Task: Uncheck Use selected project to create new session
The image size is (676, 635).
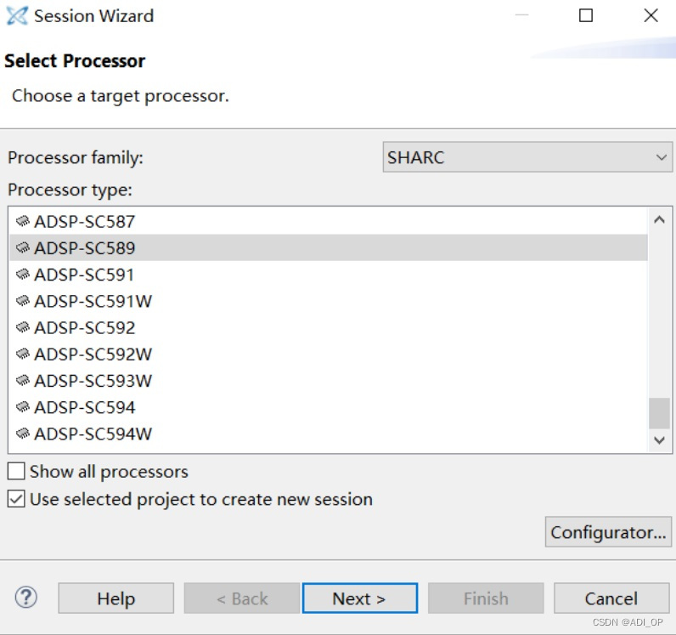Action: [16, 499]
